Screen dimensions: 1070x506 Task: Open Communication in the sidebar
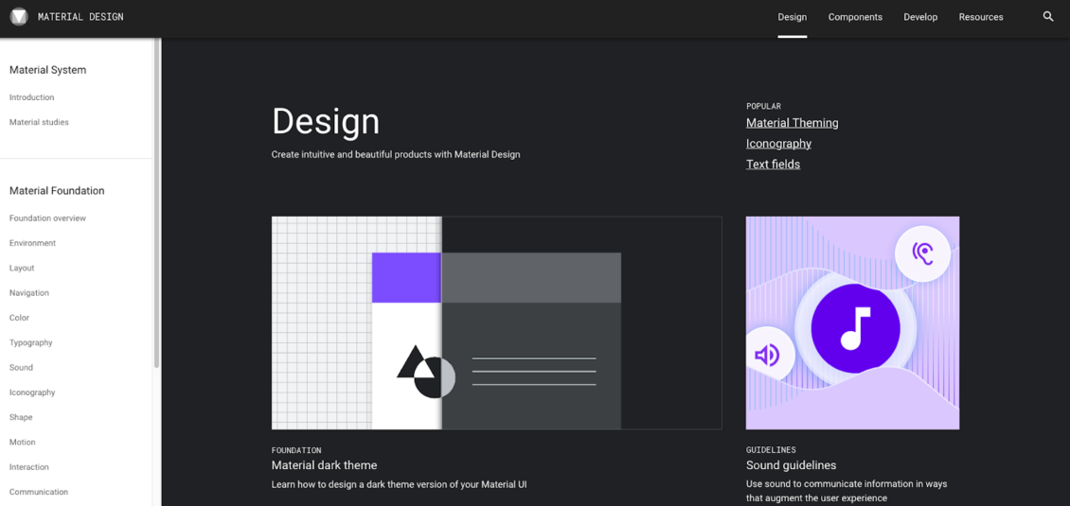pyautogui.click(x=39, y=492)
